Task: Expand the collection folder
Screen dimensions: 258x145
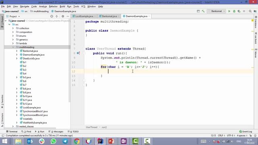Action: coord(13,28)
